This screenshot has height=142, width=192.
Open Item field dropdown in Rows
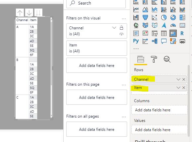tap(178, 88)
